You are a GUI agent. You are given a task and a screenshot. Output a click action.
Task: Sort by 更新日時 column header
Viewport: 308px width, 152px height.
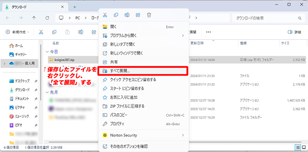coord(197,44)
